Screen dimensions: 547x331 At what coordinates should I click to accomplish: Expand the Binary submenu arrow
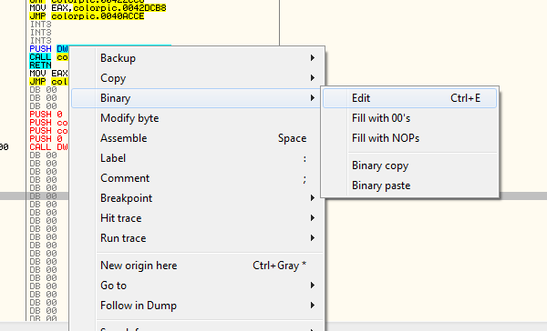tap(313, 98)
